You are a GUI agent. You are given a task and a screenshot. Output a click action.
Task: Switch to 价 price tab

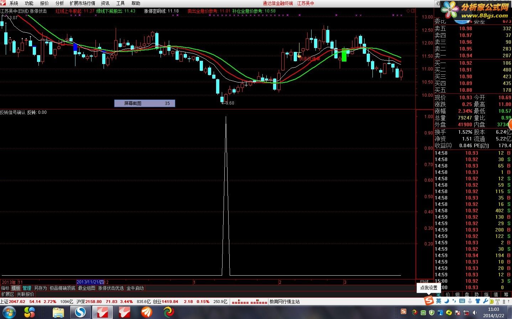448,294
